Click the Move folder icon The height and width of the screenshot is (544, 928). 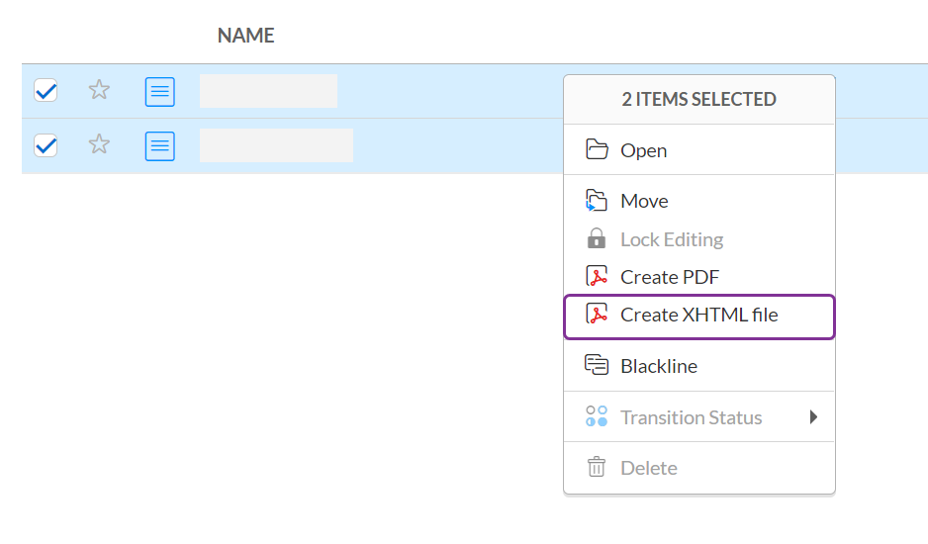pos(596,200)
